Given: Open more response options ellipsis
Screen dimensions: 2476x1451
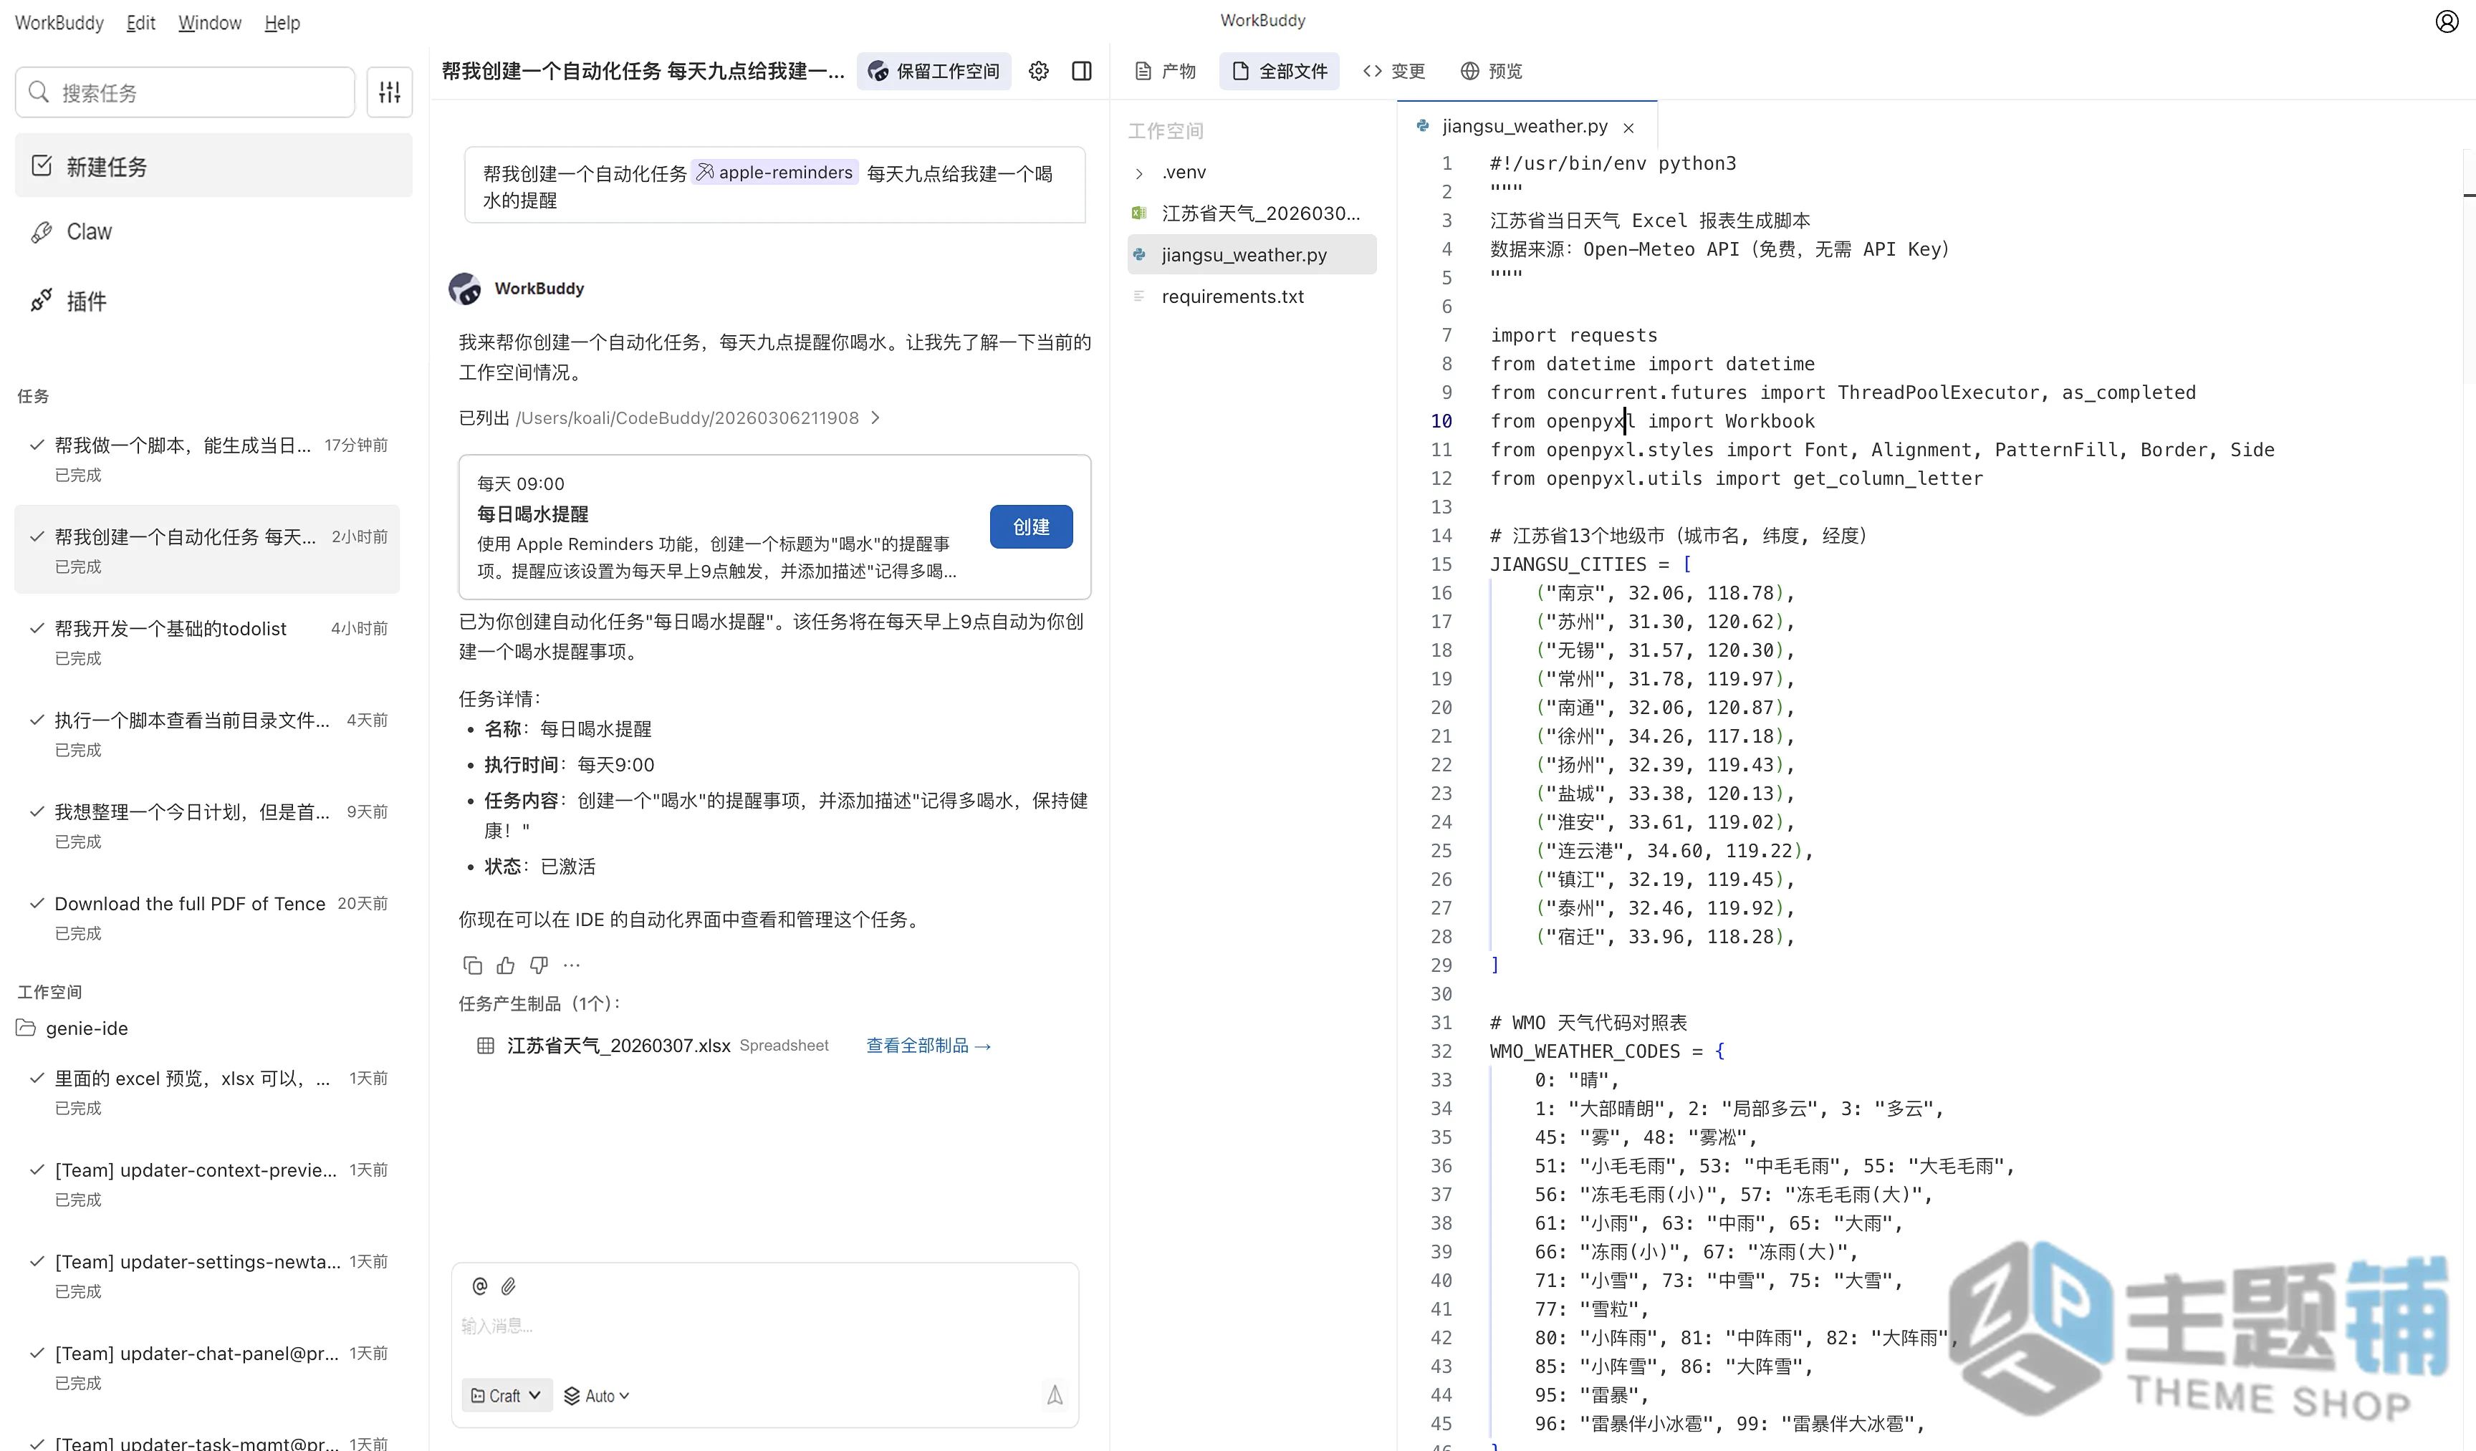Looking at the screenshot, I should [572, 965].
